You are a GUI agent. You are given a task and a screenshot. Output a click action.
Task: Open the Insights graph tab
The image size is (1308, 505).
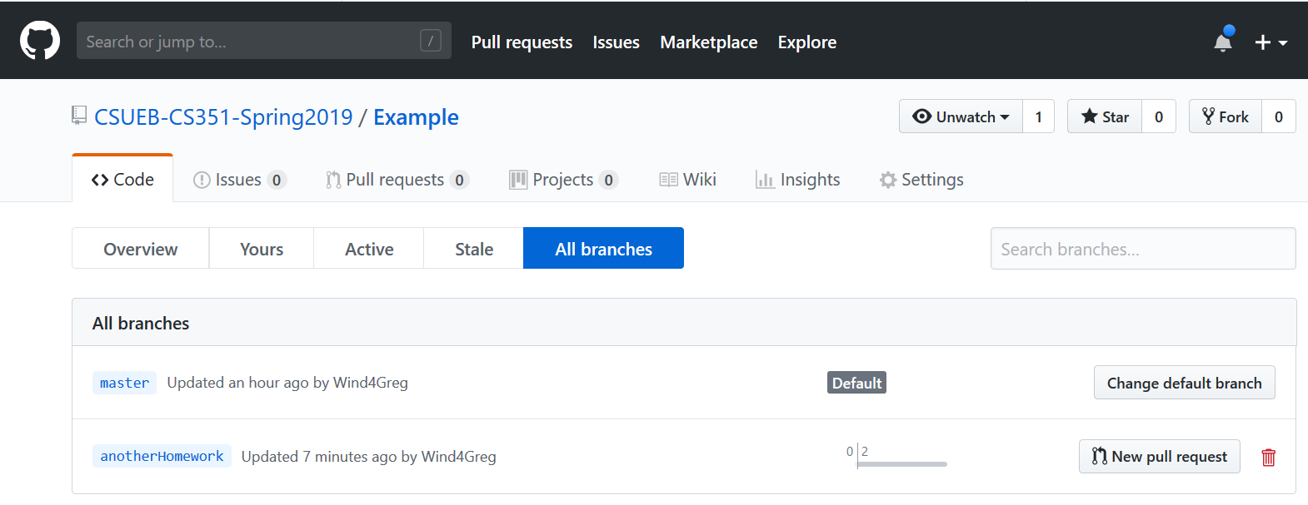point(797,180)
